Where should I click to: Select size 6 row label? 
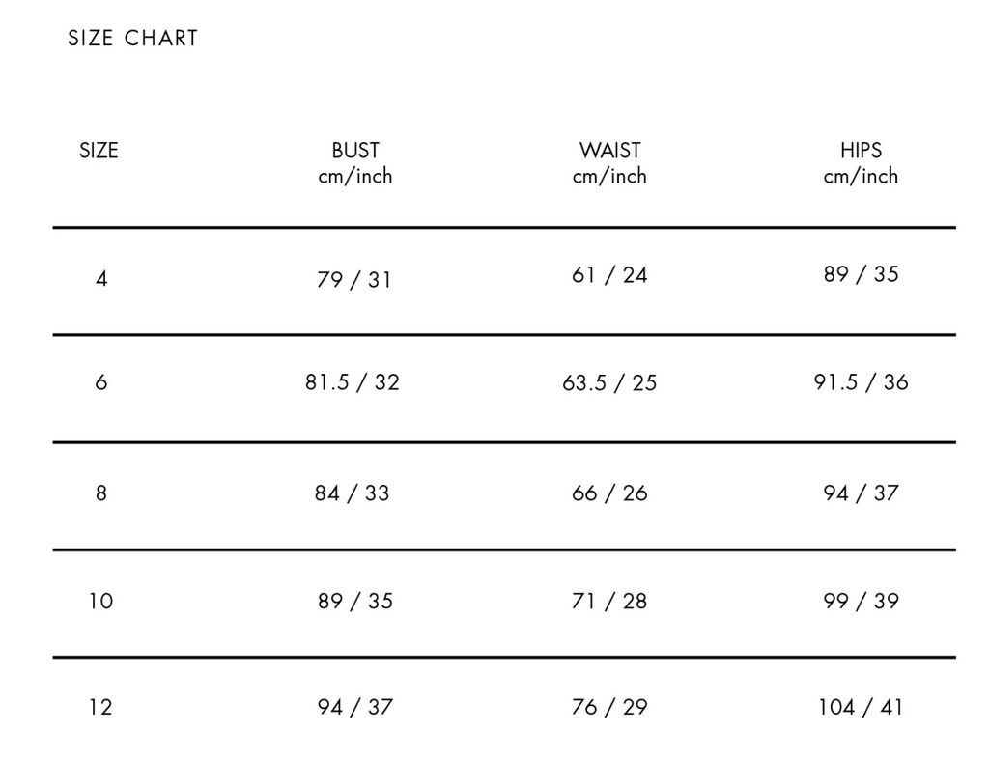tap(100, 382)
